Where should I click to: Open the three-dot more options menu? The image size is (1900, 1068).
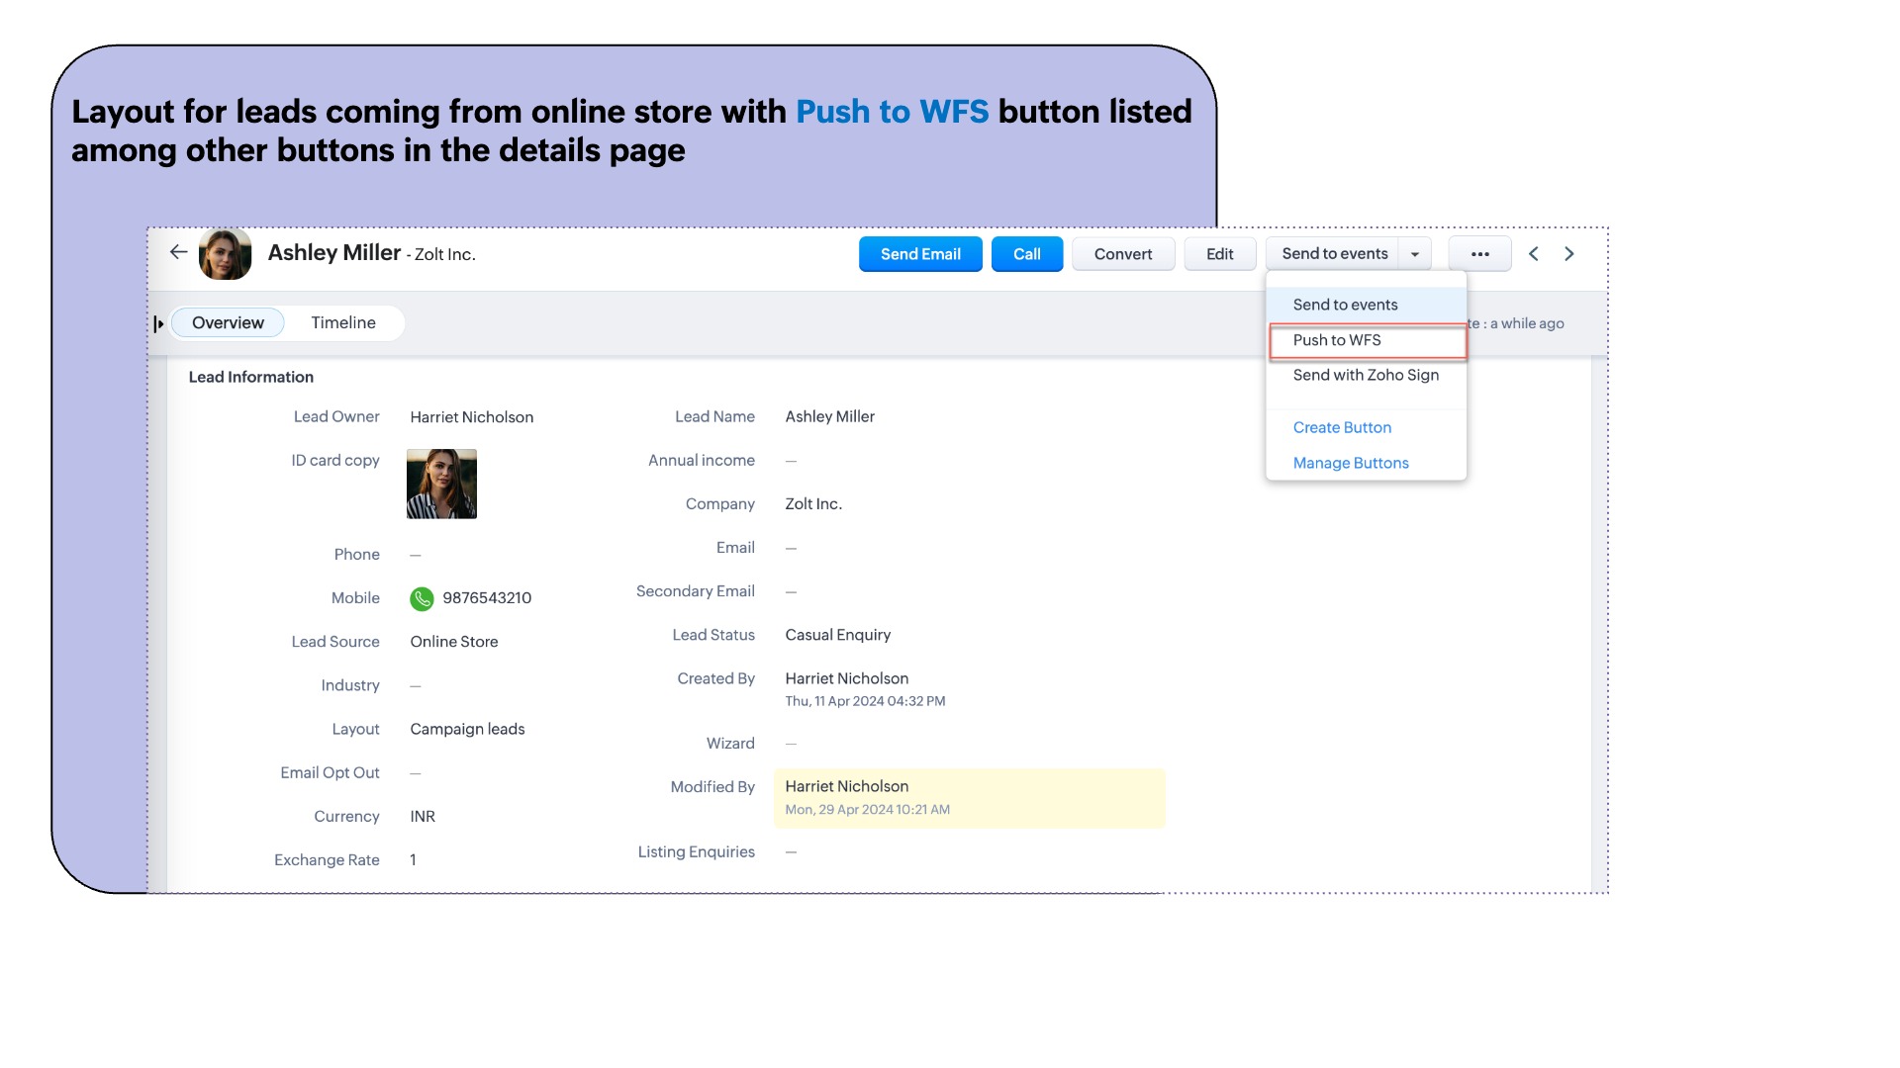1479,254
